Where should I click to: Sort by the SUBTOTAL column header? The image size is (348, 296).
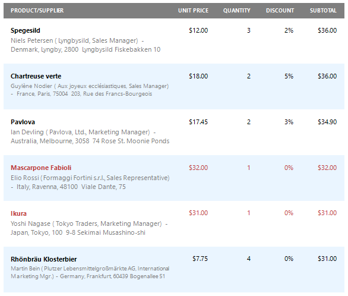(x=323, y=11)
